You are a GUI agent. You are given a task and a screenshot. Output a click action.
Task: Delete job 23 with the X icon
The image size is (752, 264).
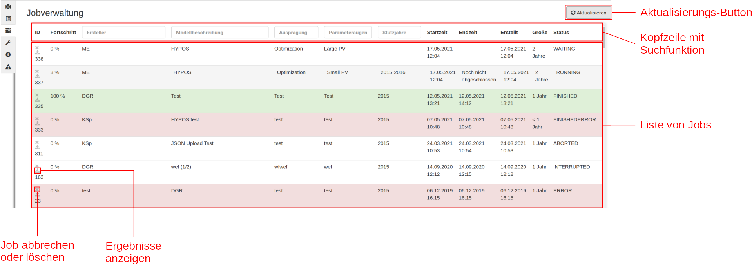tap(37, 190)
